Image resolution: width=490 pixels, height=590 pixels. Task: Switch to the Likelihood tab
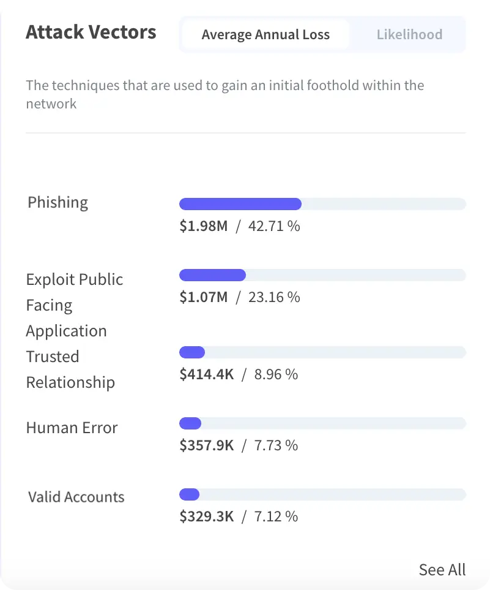(x=409, y=34)
